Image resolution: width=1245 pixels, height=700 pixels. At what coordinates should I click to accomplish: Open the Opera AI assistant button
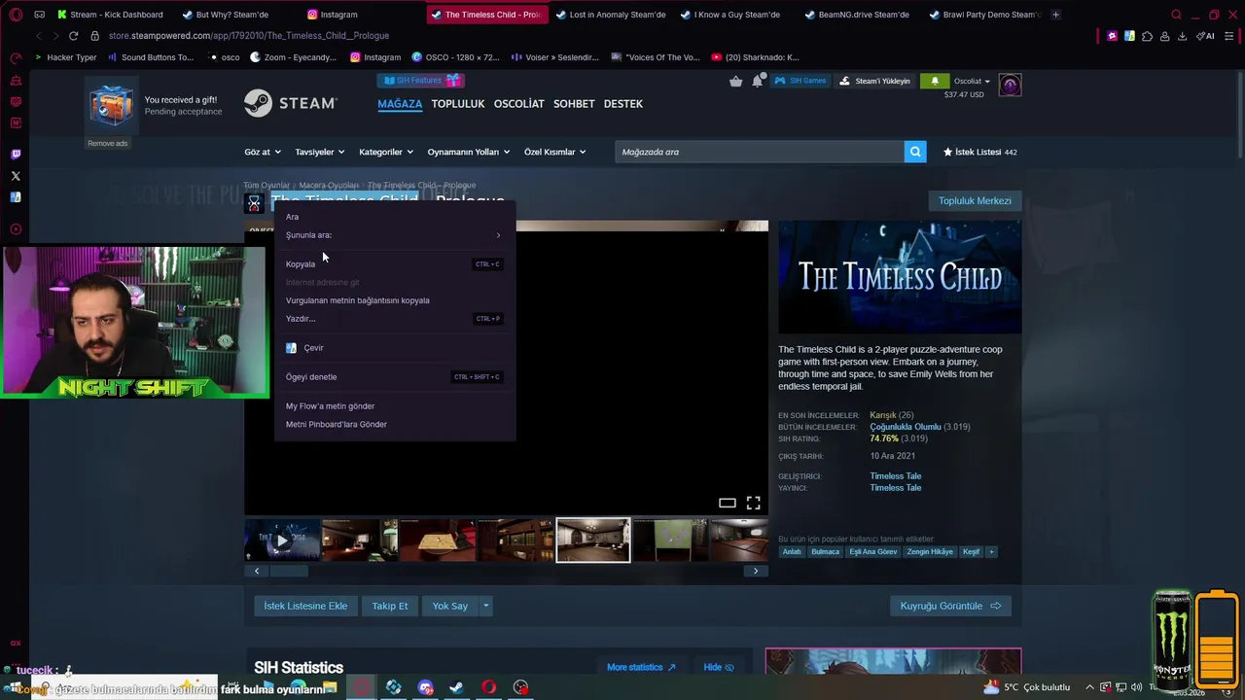[1206, 36]
